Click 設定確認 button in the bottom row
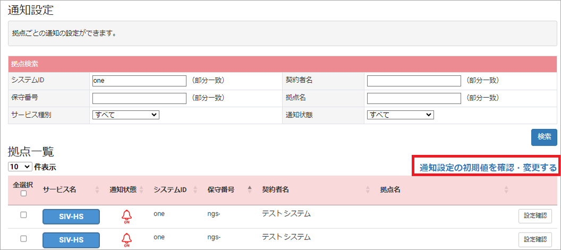 pyautogui.click(x=534, y=239)
